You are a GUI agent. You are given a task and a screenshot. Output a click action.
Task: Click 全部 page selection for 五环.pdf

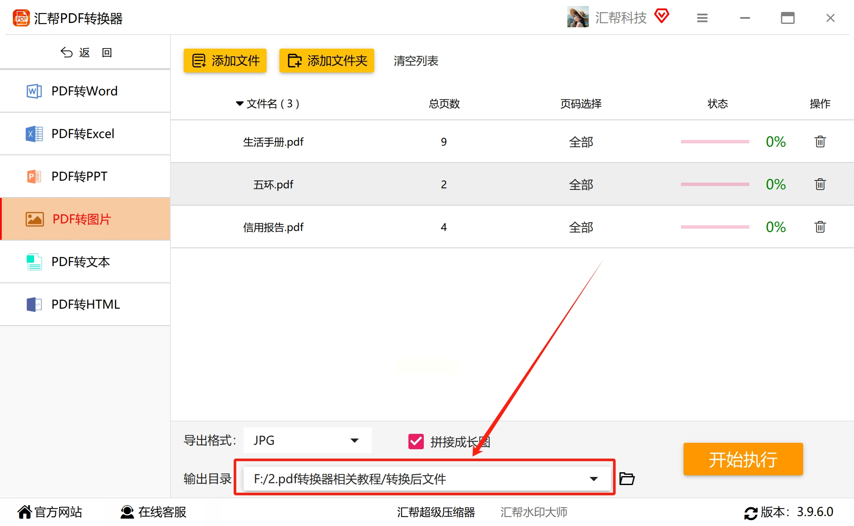pyautogui.click(x=581, y=184)
